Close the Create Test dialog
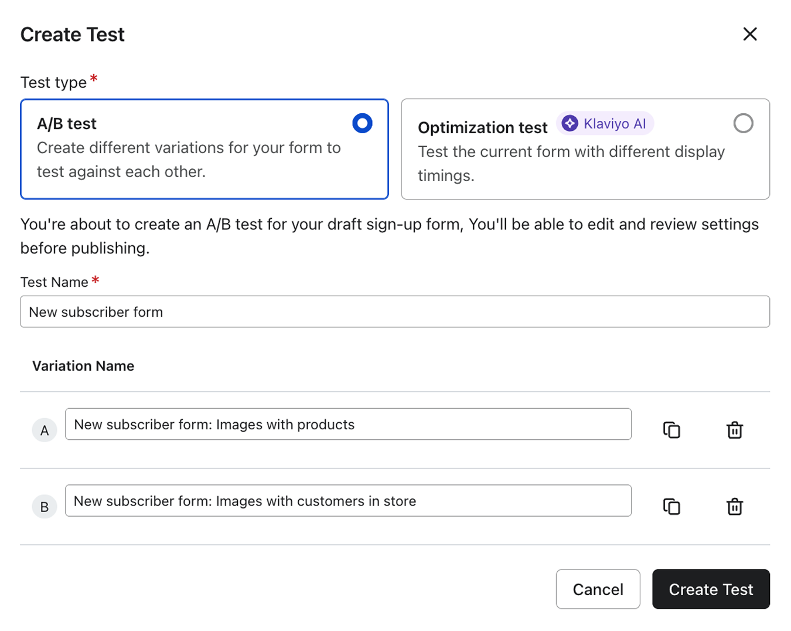This screenshot has width=791, height=631. (x=749, y=34)
